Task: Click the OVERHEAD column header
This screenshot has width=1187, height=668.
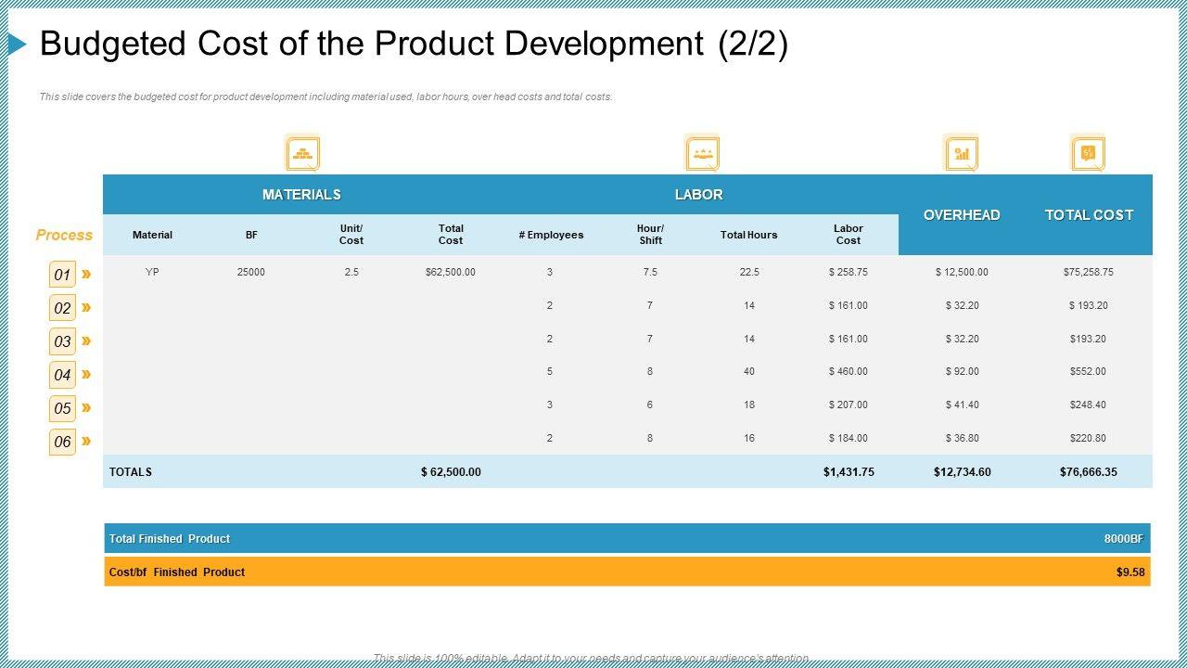Action: click(x=962, y=215)
